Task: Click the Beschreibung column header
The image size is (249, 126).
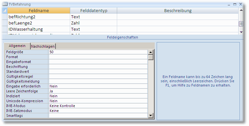Action: 178,11
